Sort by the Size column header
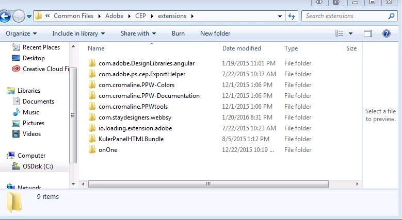The image size is (402, 220). [351, 48]
